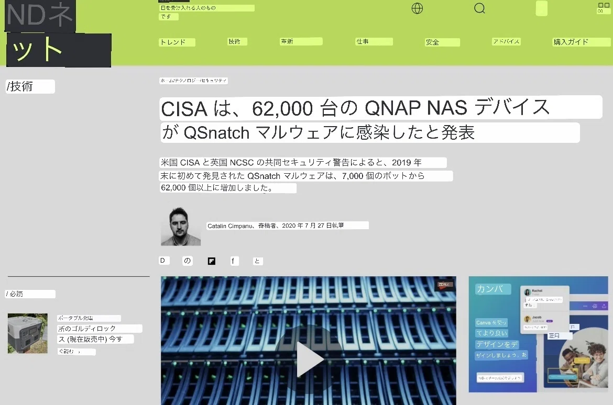Open the 仕事 menu item
This screenshot has width=613, height=405.
point(374,41)
